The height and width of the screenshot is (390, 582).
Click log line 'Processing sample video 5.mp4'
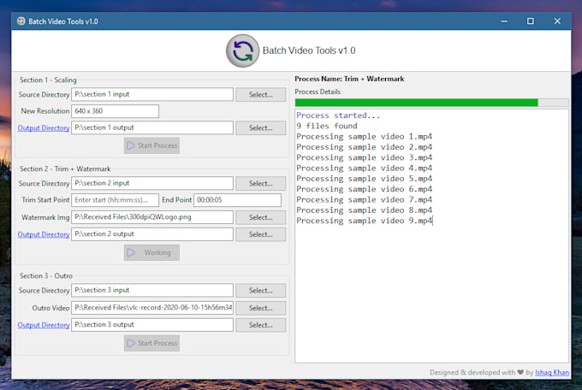click(364, 179)
